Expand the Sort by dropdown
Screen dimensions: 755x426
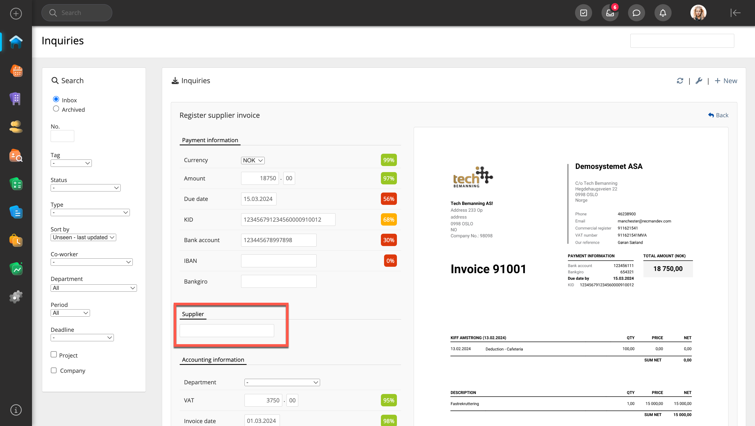(x=83, y=237)
